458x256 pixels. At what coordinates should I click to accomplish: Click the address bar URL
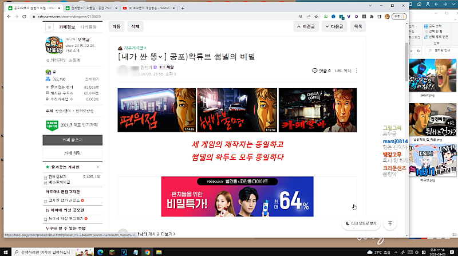point(69,17)
